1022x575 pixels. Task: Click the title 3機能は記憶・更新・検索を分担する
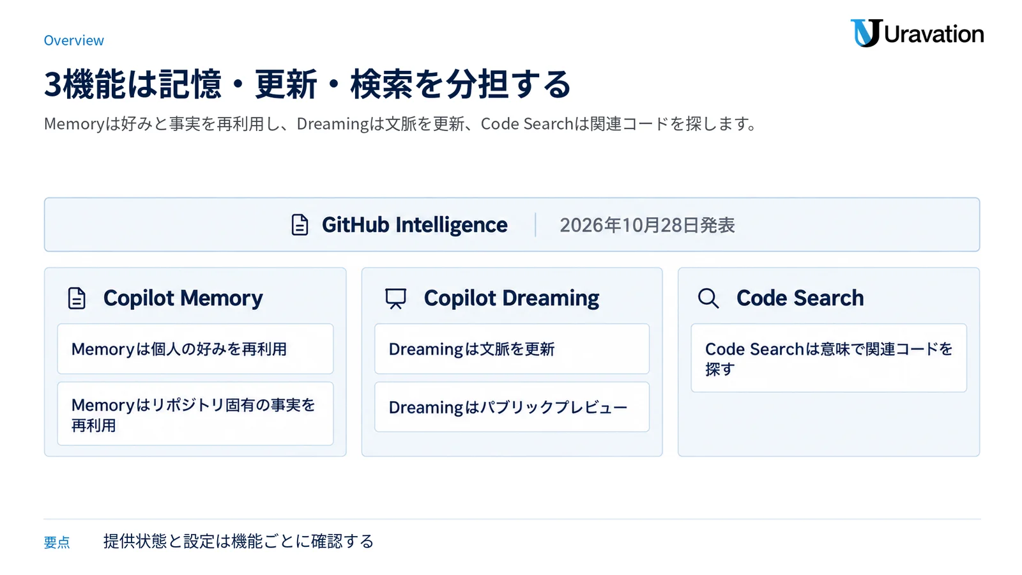pos(307,84)
